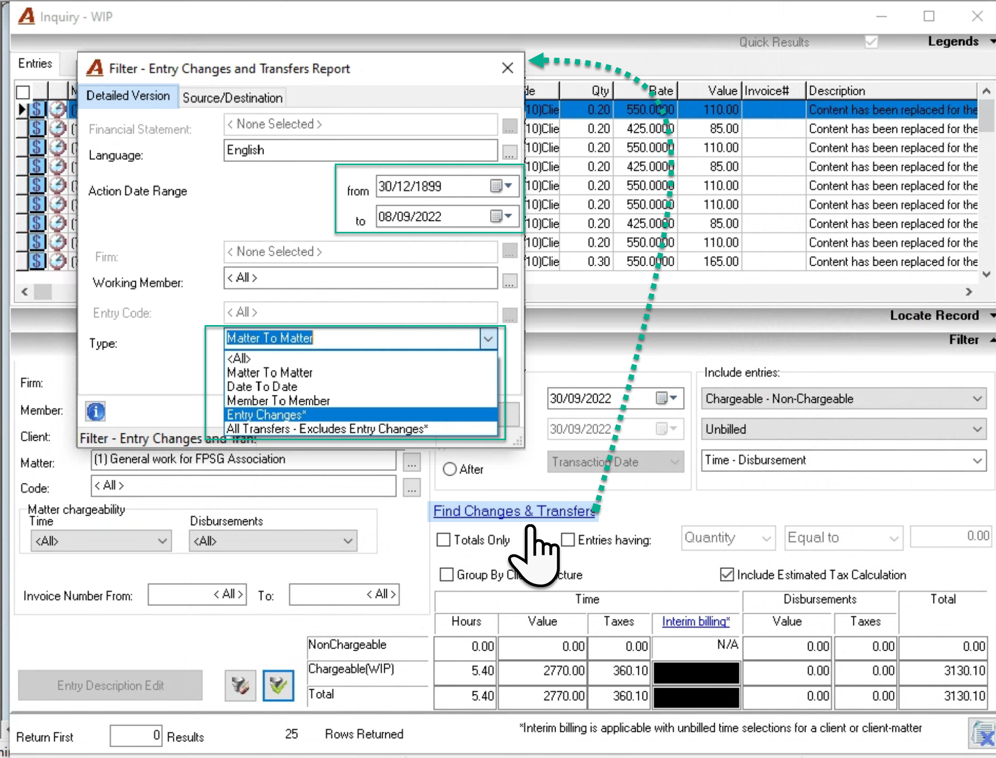Click the Excel export icon at bottom right
This screenshot has width=996, height=758.
[x=983, y=734]
